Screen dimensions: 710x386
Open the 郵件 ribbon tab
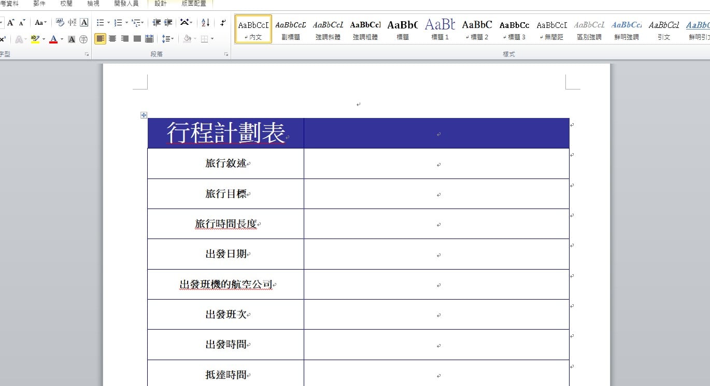39,4
